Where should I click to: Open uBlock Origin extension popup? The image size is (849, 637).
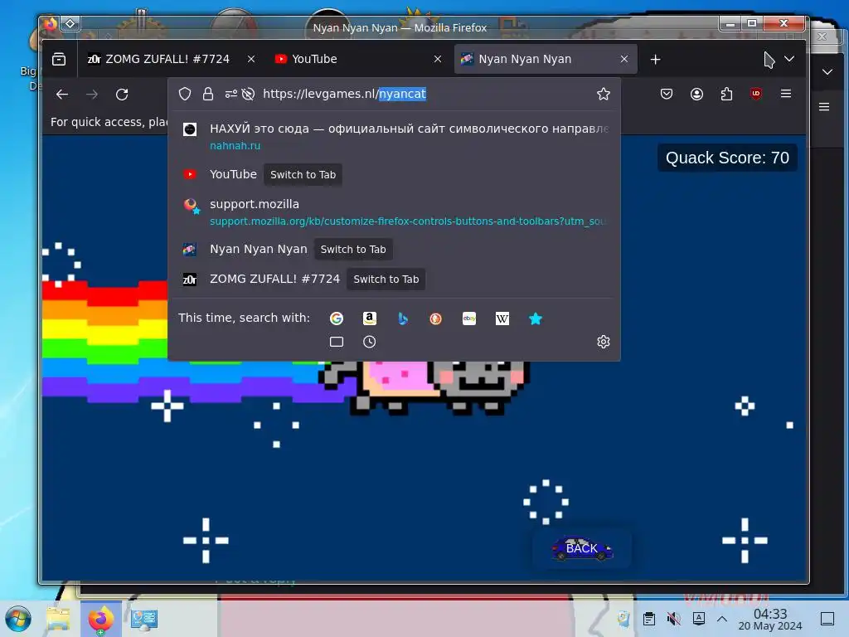(756, 95)
